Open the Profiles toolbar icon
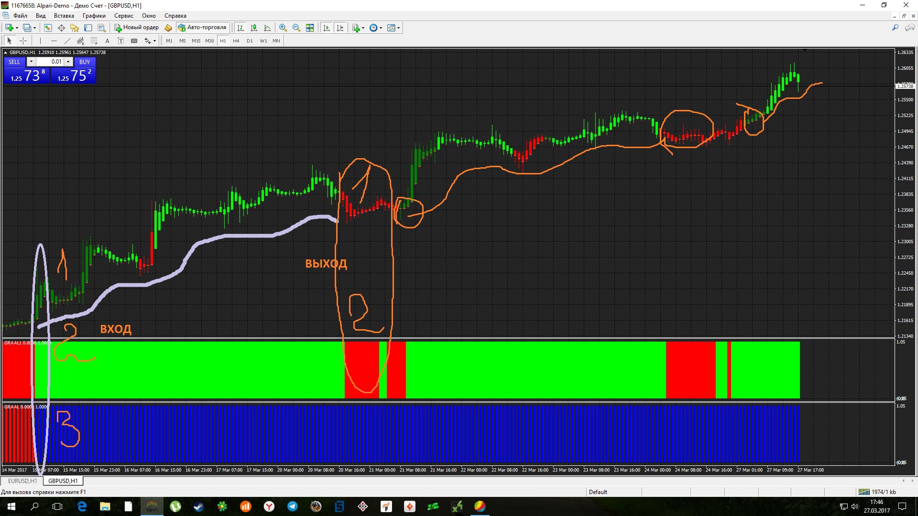 point(27,28)
